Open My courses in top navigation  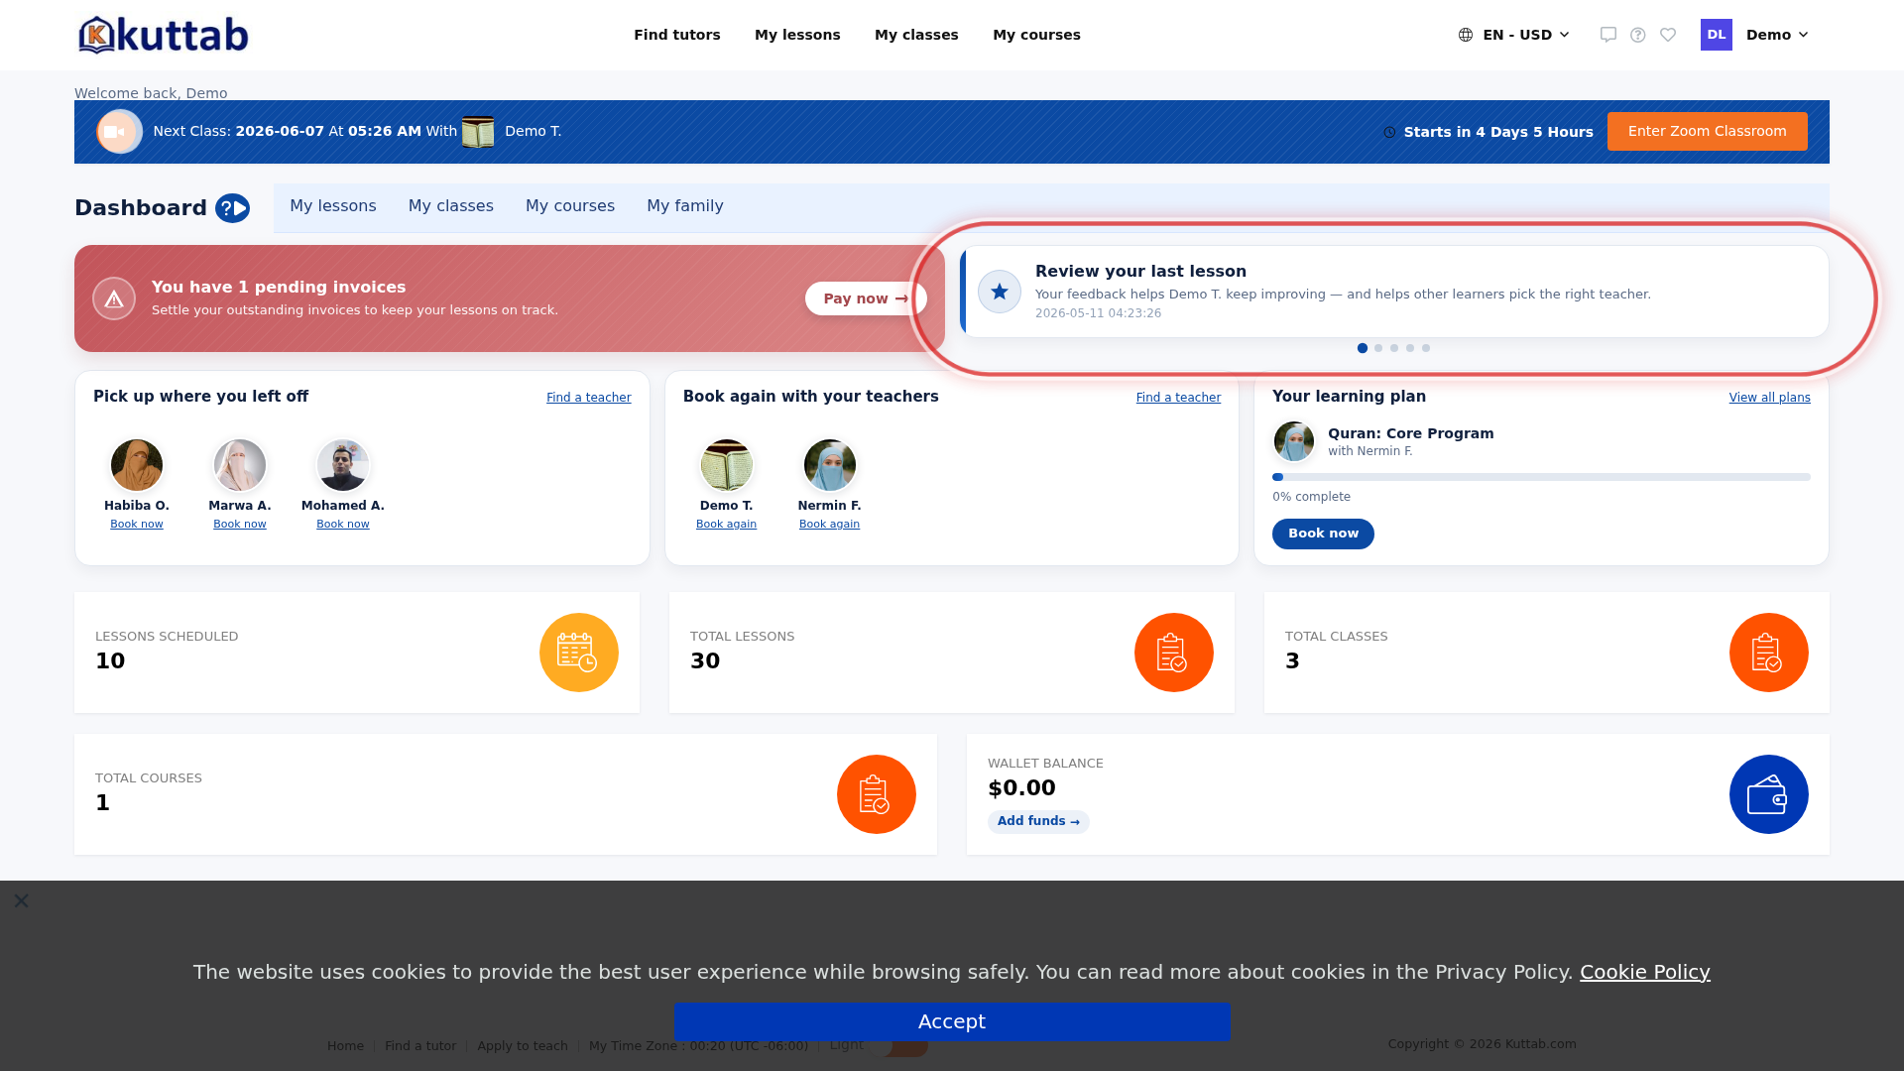[1036, 35]
